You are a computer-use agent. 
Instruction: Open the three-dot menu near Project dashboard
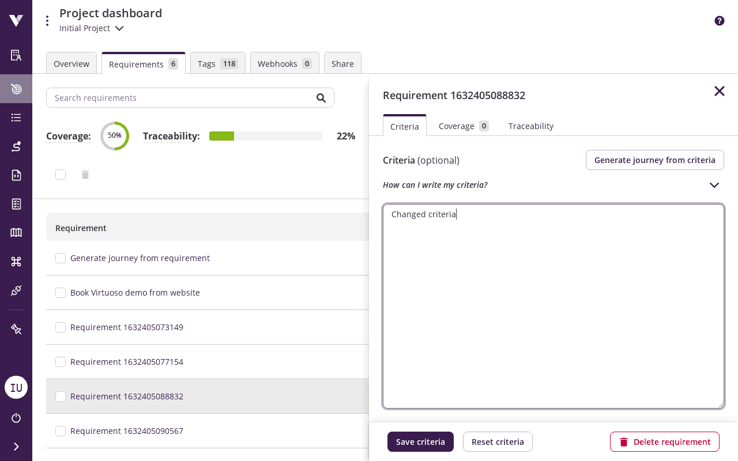click(x=47, y=20)
